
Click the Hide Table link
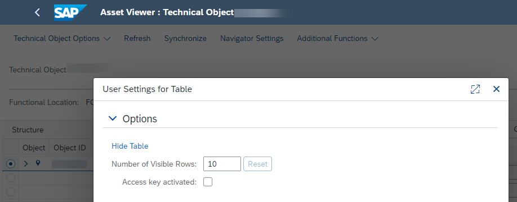click(x=130, y=146)
